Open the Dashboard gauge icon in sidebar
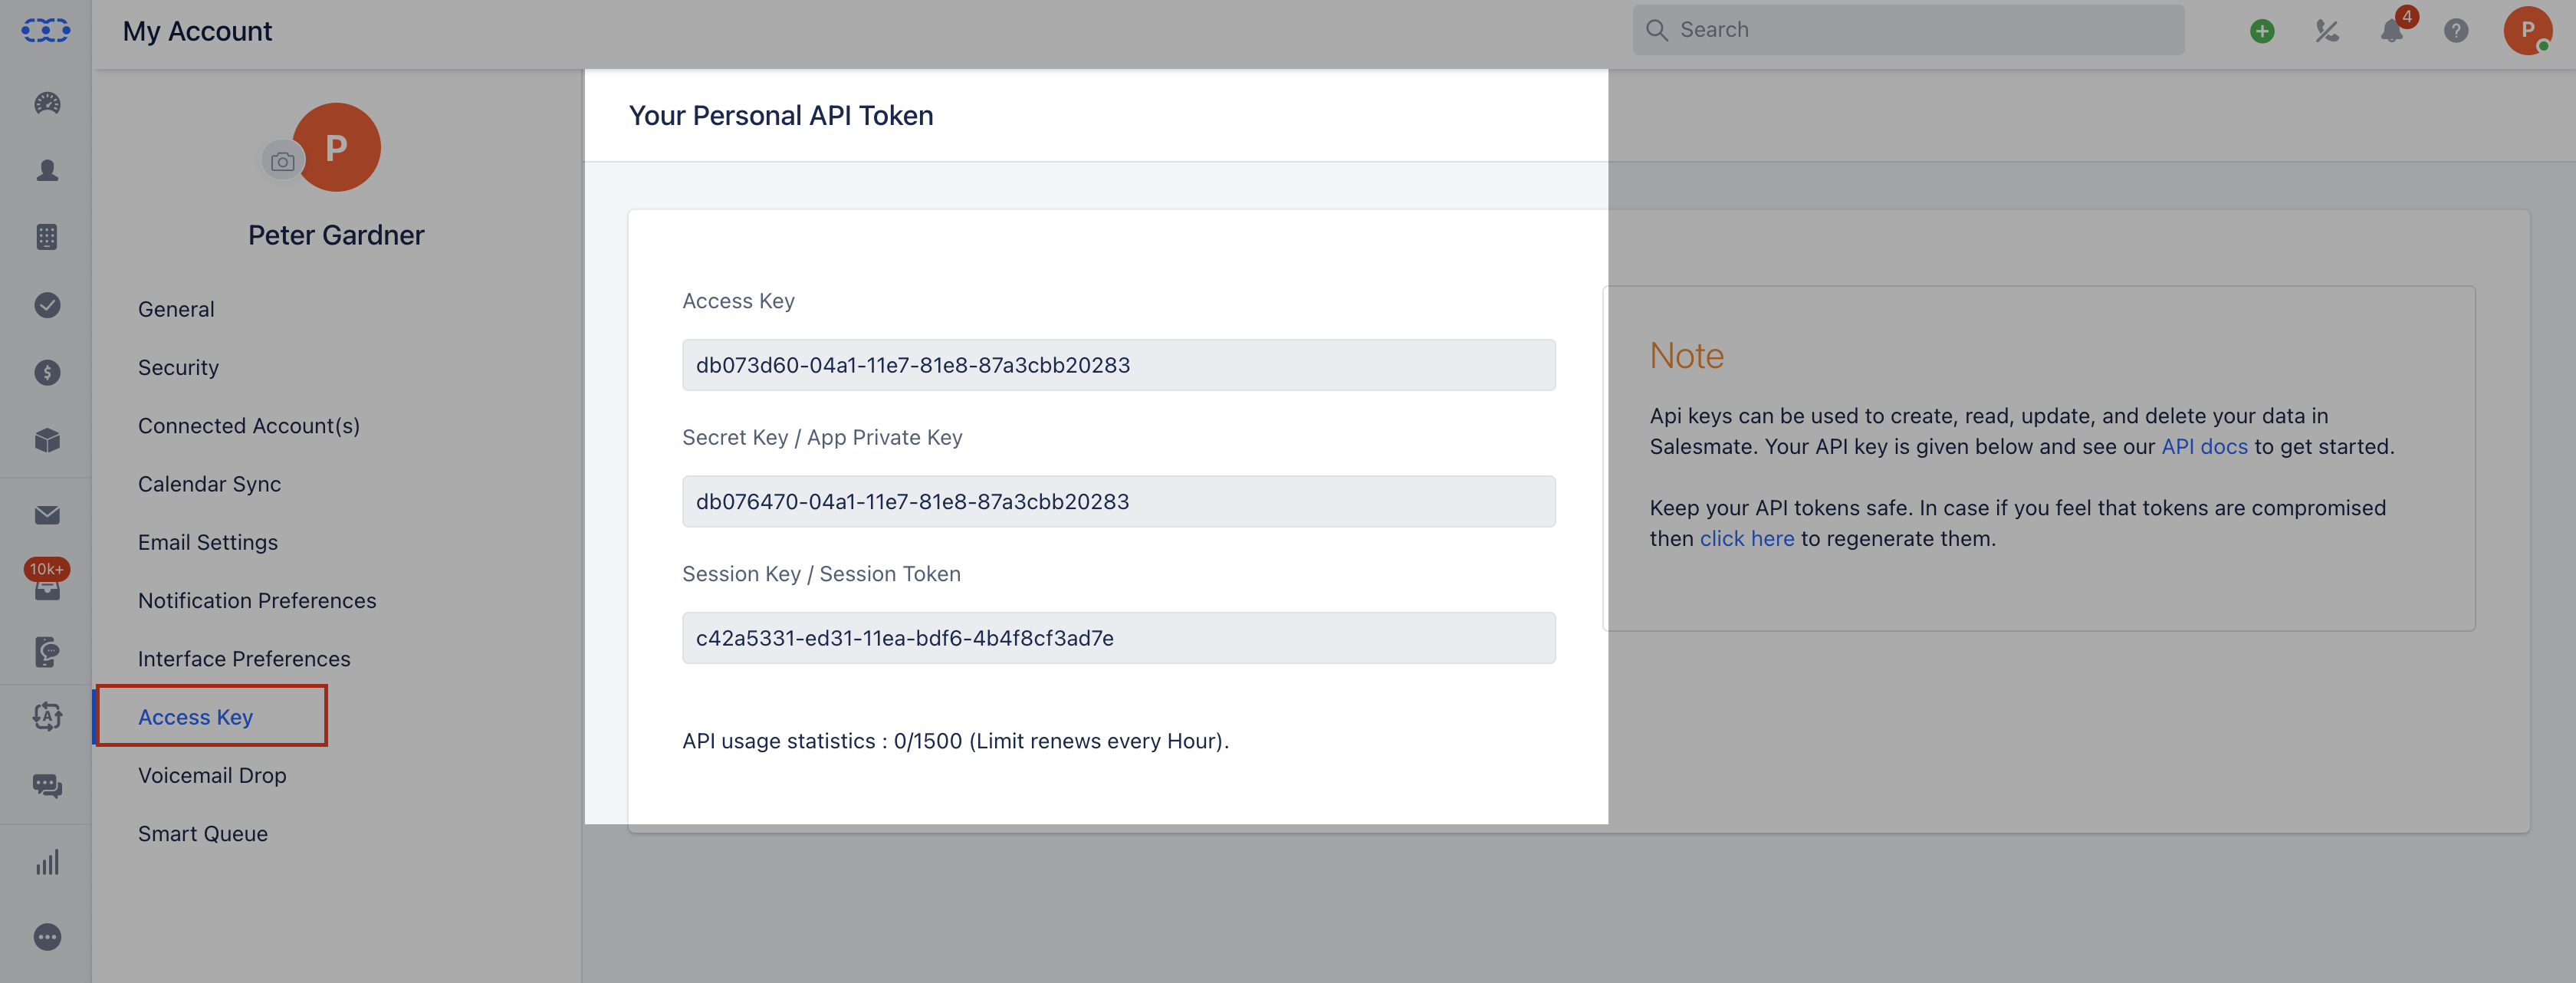Viewport: 2576px width, 983px height. point(47,103)
